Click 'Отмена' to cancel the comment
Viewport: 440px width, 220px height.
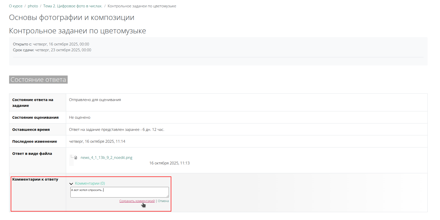(163, 201)
